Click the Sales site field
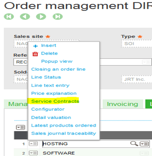The image size is (152, 156). pos(21,43)
